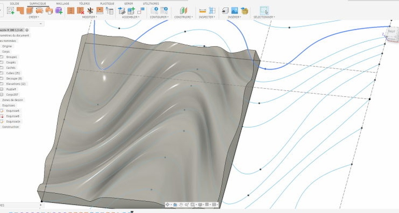Select the Measure tool in Inspecter
Viewport: 399px width, 213px height.
click(202, 11)
